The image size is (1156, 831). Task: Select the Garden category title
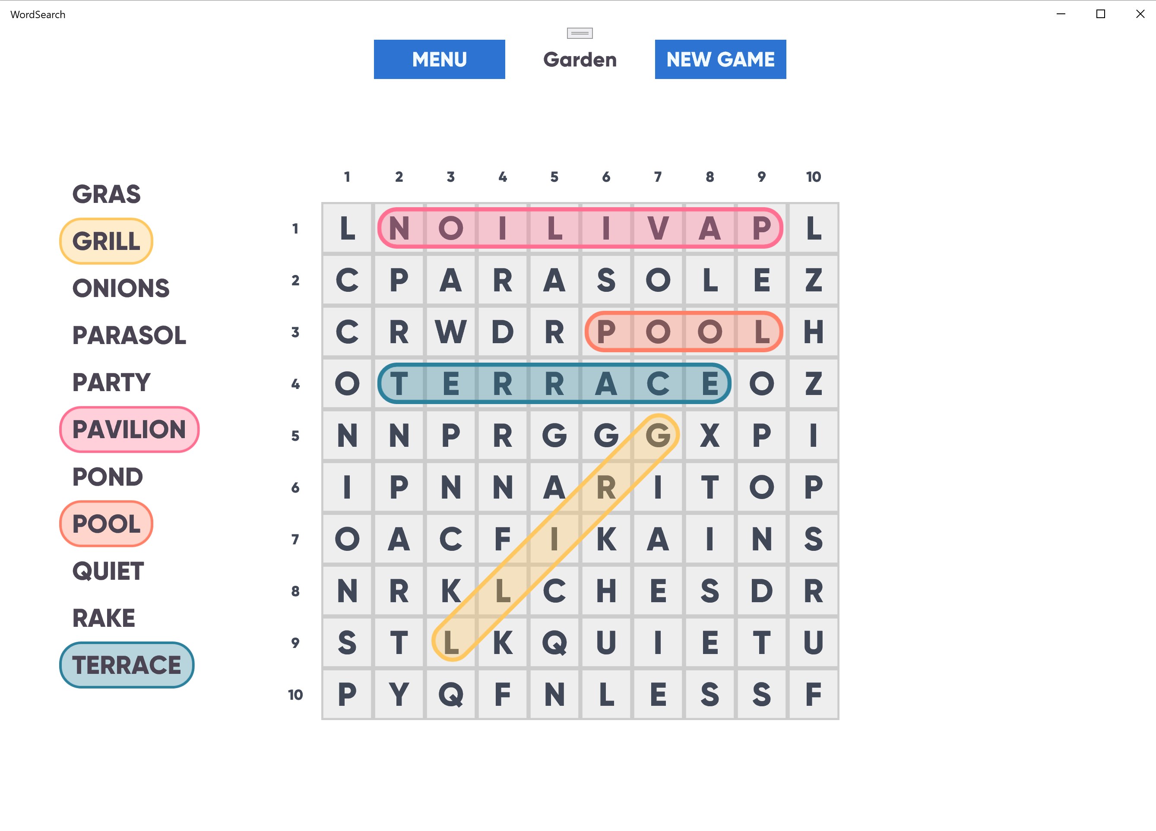[580, 60]
